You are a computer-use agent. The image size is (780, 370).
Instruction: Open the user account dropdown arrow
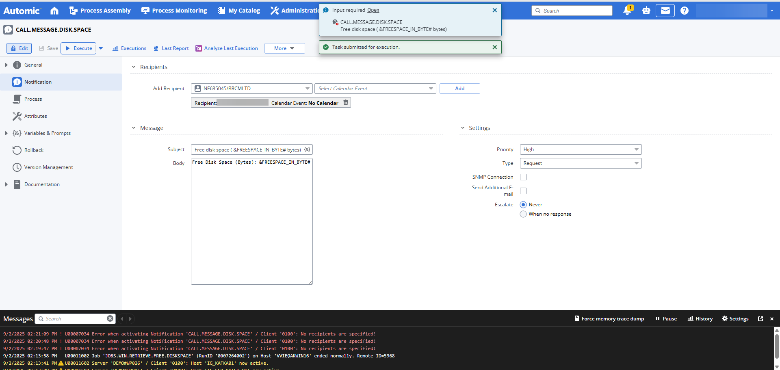click(771, 11)
